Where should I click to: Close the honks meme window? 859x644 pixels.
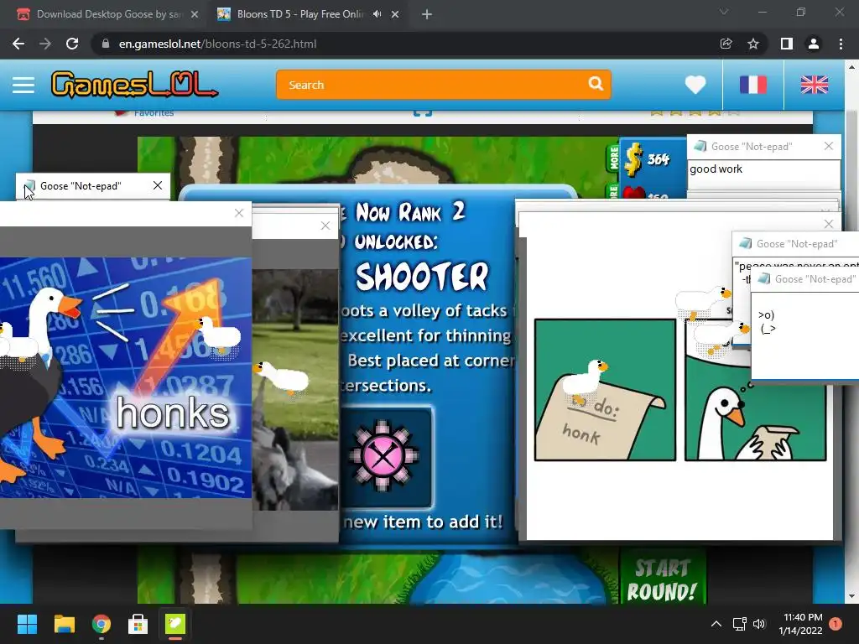tap(239, 213)
